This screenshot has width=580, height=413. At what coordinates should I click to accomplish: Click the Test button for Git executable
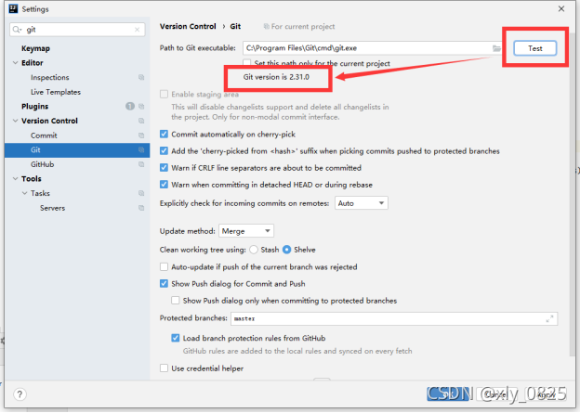click(x=534, y=48)
